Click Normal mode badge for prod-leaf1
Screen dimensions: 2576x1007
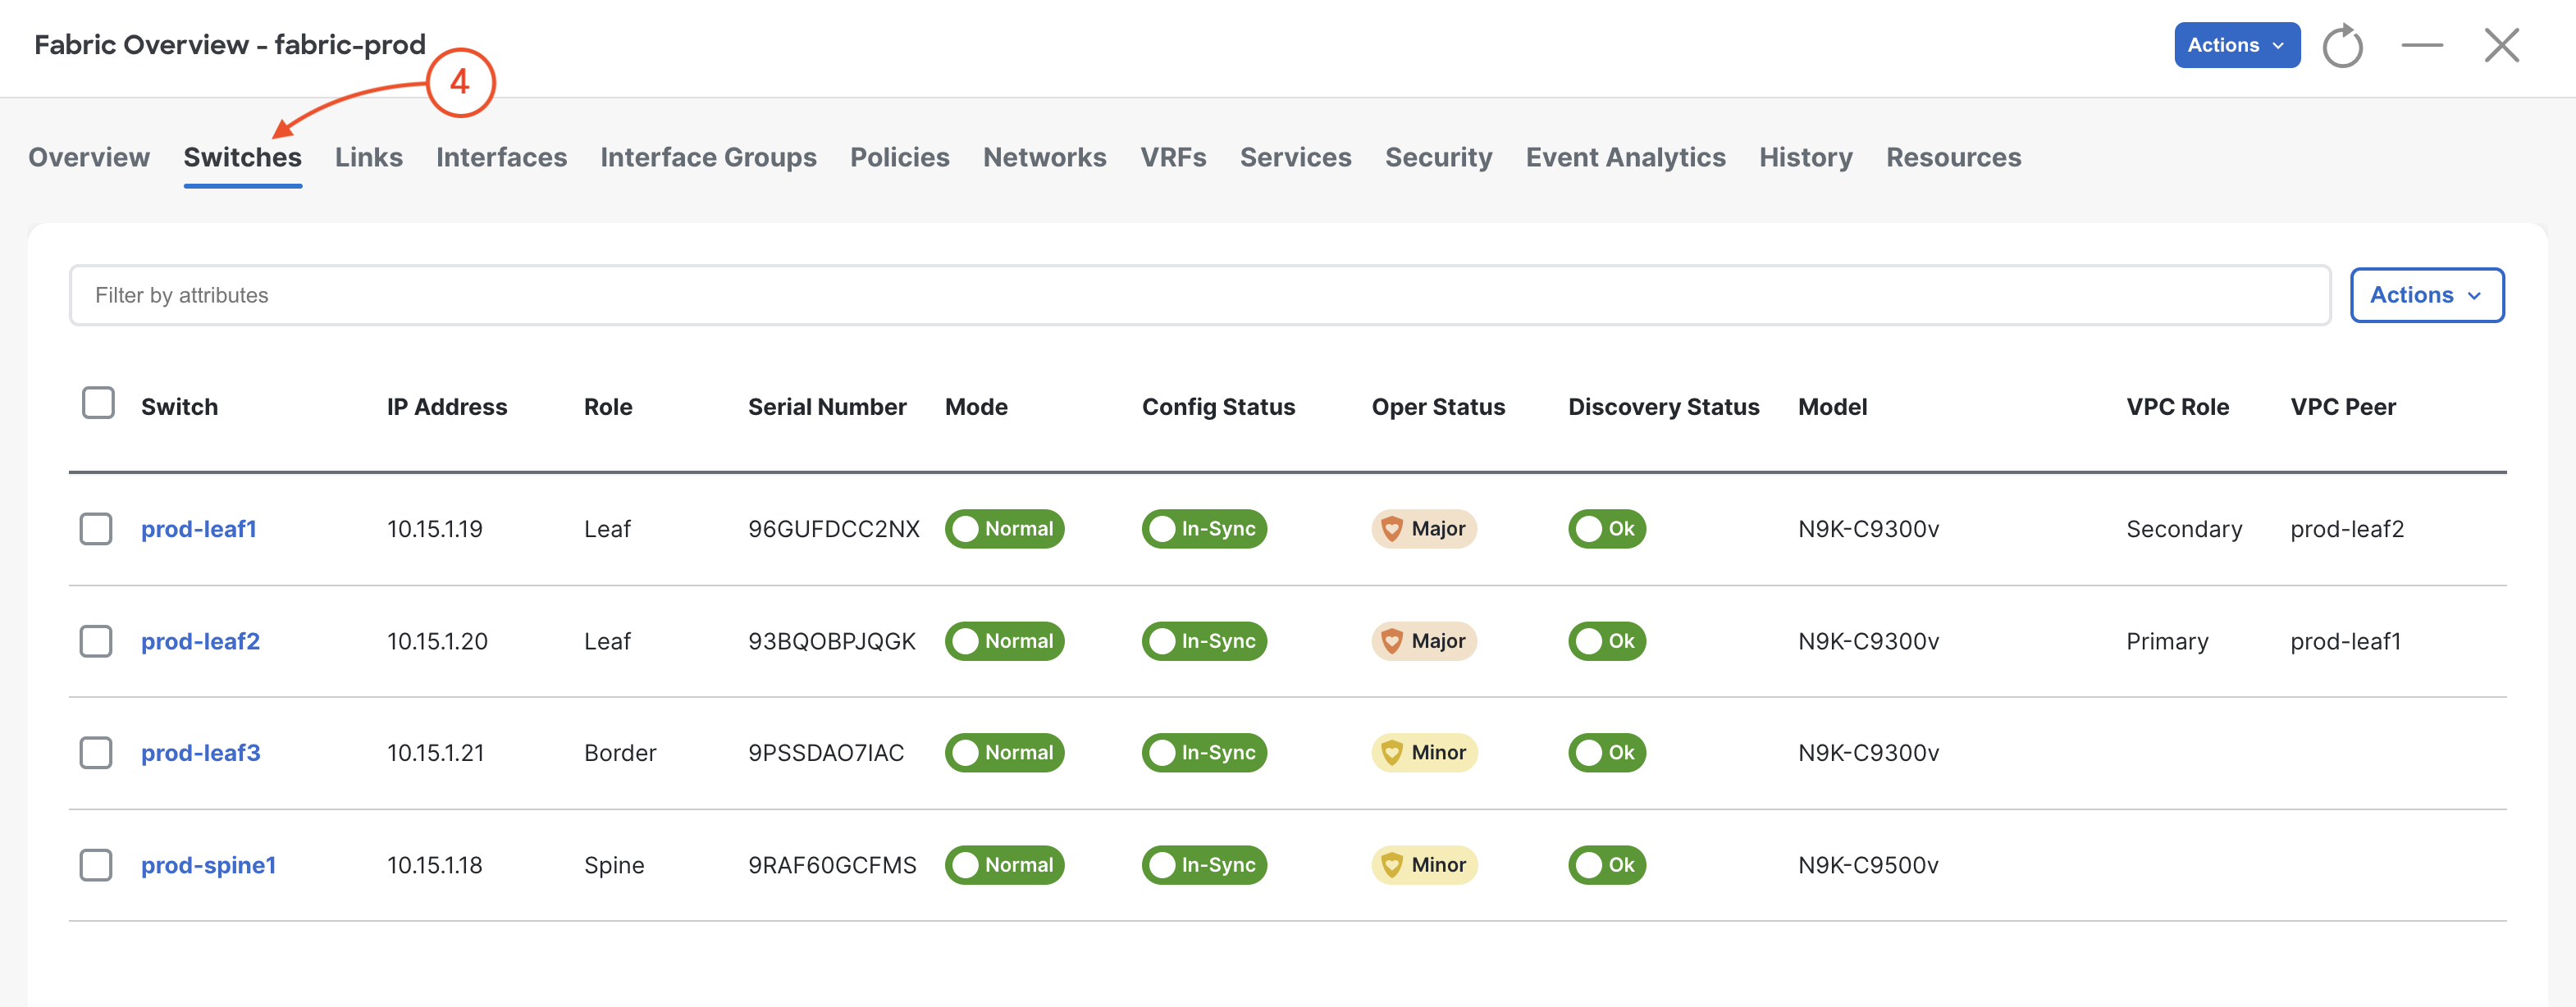(1004, 529)
